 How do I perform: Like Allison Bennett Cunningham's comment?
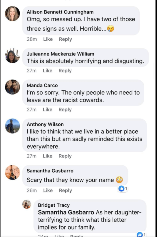click(x=48, y=39)
